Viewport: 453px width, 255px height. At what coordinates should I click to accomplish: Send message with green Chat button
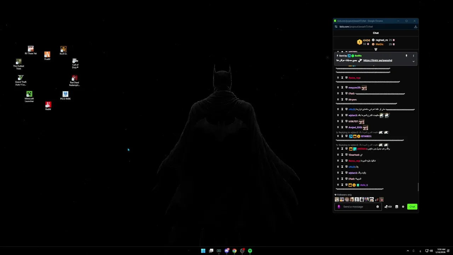412,206
